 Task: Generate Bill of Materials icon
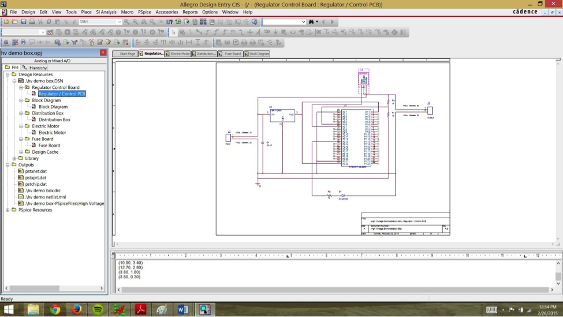point(212,21)
